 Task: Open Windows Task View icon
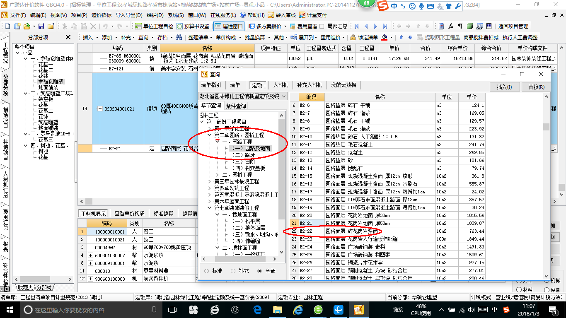(x=172, y=310)
